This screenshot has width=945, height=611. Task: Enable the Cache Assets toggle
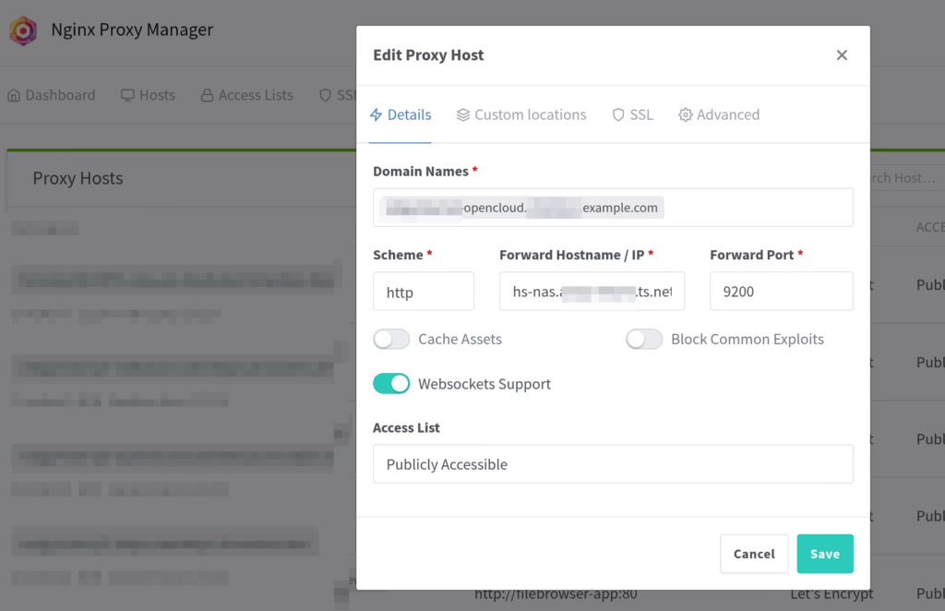pos(391,340)
